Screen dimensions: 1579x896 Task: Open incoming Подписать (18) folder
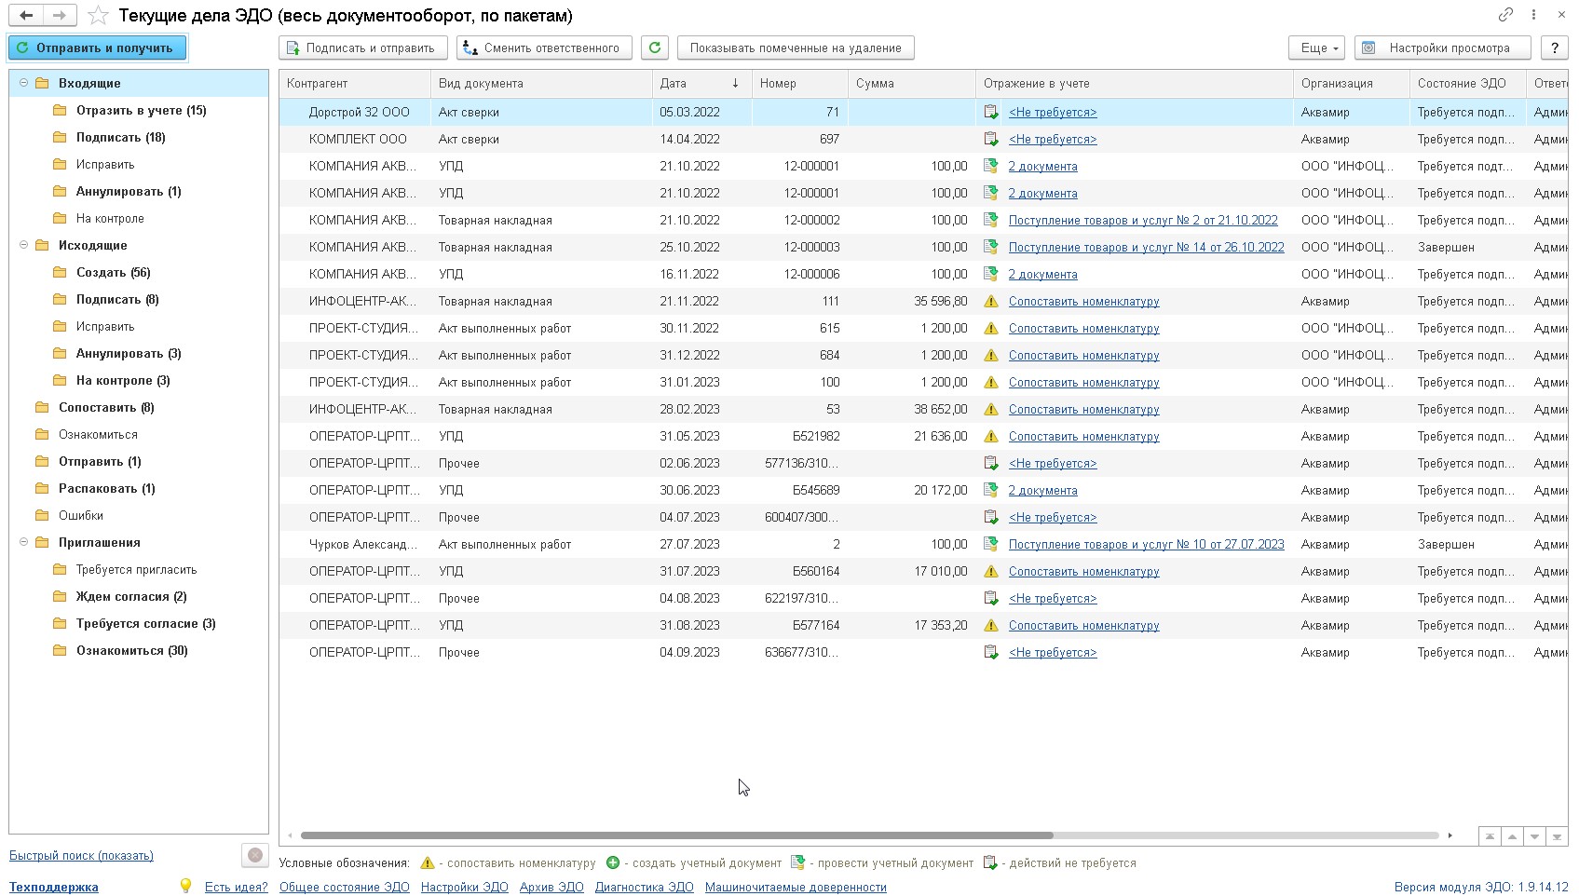click(x=121, y=137)
